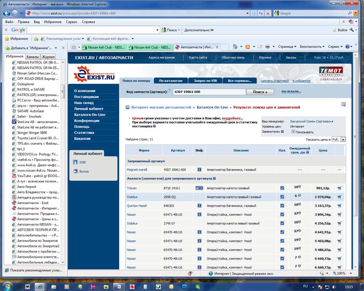Click help icon next to Заменители

(282, 131)
